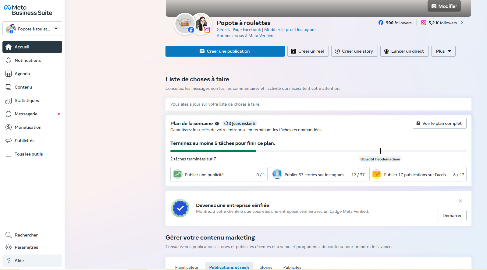Open Messagerie in the sidebar

32,114
